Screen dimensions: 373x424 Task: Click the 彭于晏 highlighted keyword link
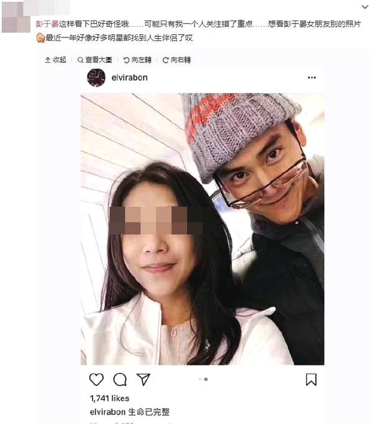coord(47,24)
